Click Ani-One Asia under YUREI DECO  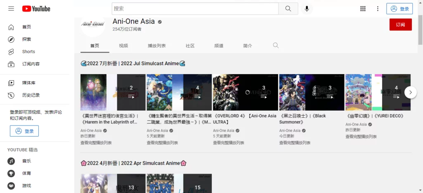356,124
